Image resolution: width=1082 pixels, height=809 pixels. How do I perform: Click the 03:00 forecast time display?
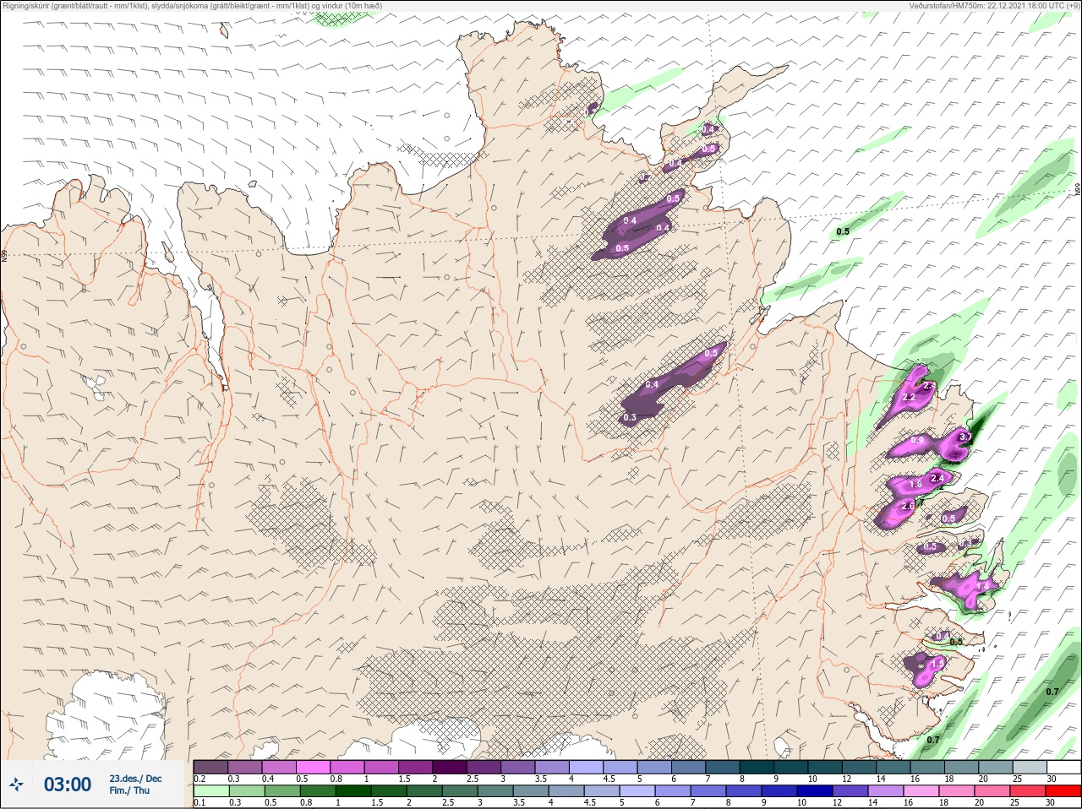[68, 785]
